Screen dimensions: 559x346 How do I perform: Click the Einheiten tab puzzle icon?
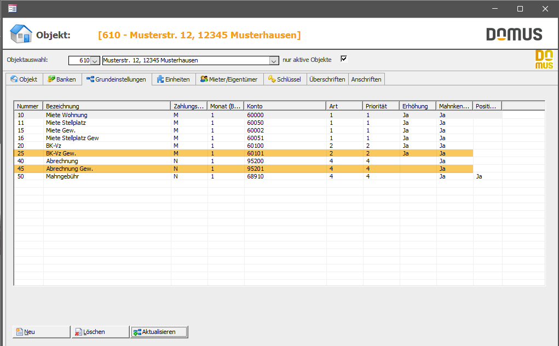tap(160, 79)
